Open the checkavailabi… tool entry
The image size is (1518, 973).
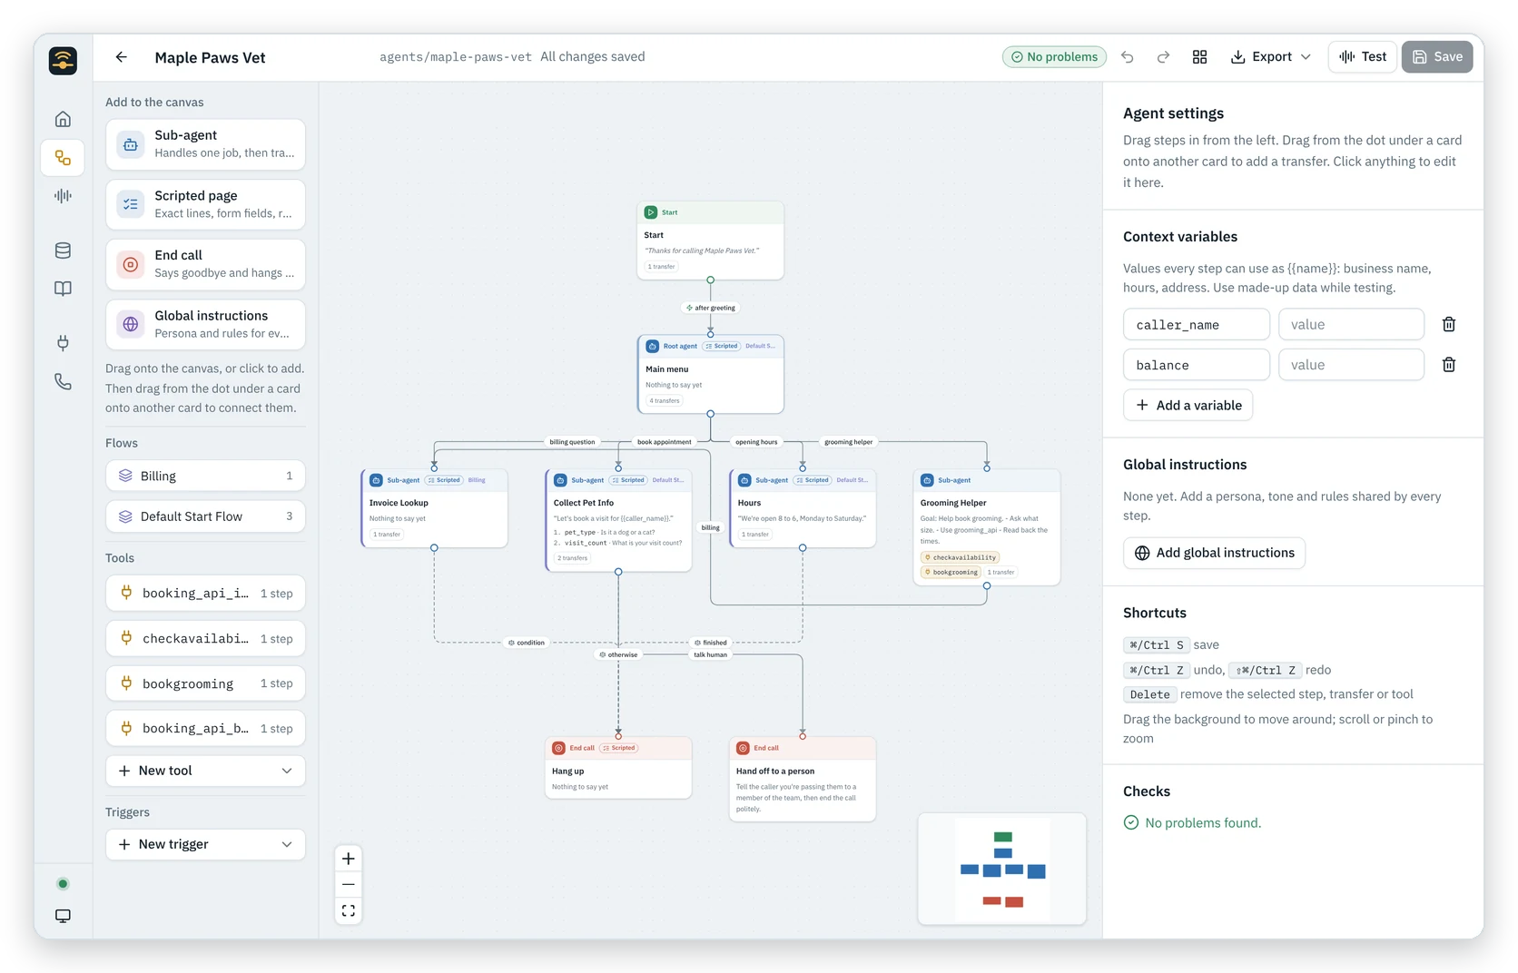tap(205, 639)
